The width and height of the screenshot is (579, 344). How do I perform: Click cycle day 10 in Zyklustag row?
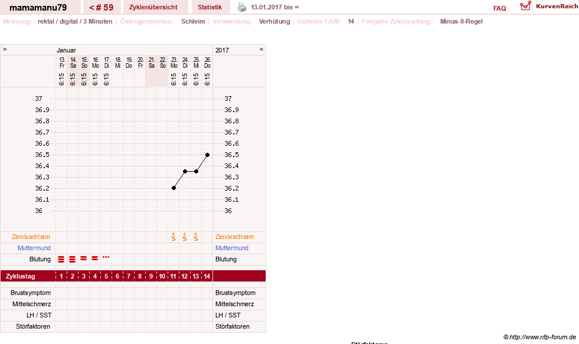point(162,276)
